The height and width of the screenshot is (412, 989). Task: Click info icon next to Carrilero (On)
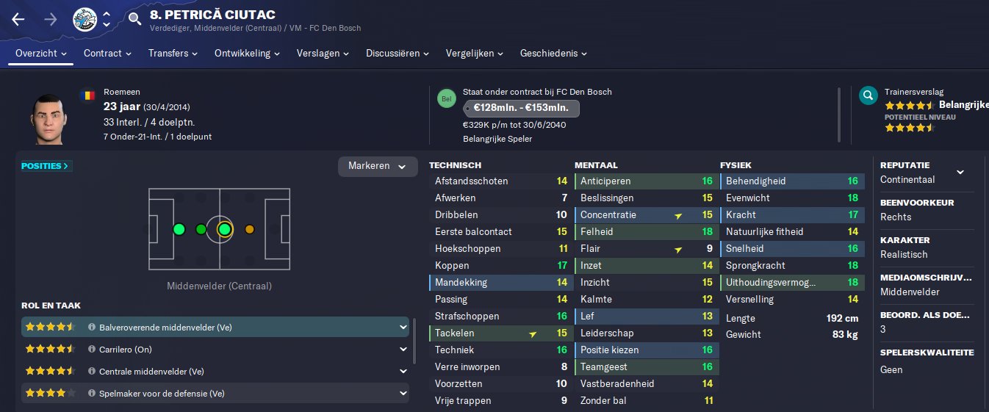pos(92,350)
